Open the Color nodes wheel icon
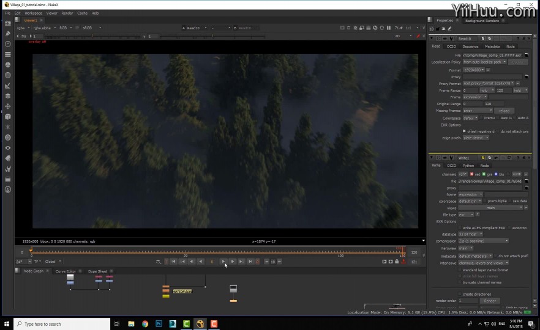 click(x=7, y=65)
